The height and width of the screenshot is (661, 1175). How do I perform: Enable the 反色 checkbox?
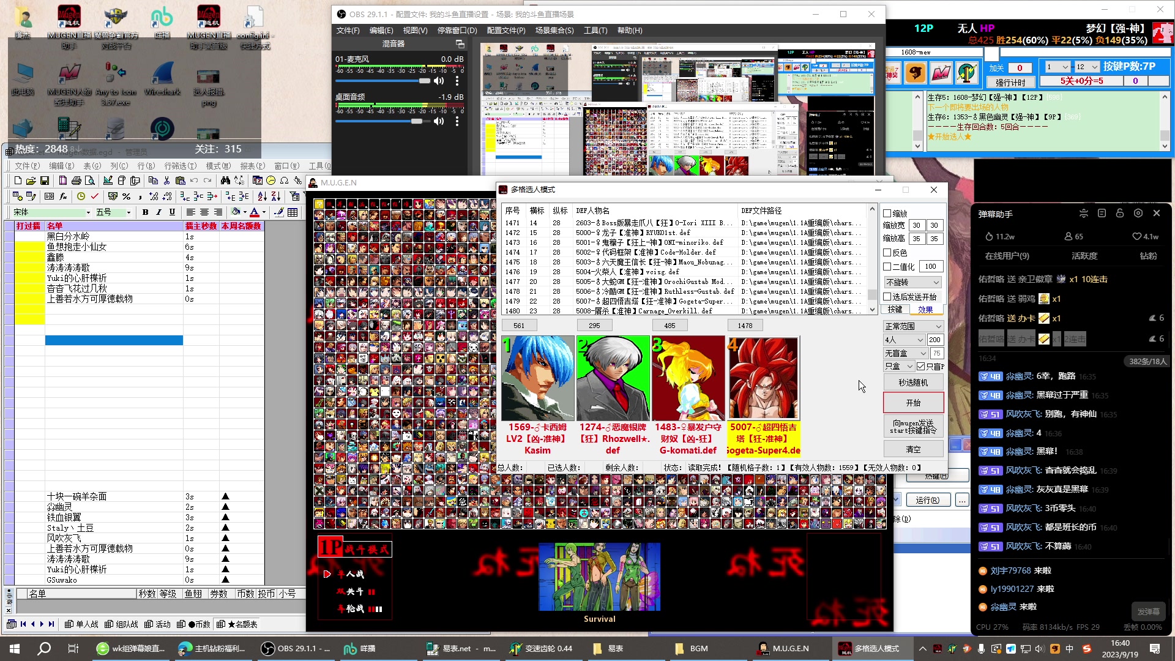tap(887, 253)
